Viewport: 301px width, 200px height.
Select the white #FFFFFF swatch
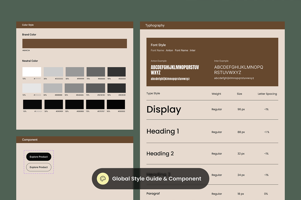pos(32,72)
